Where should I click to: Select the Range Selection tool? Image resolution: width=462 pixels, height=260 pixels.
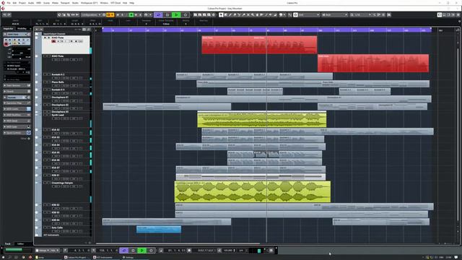(x=226, y=14)
